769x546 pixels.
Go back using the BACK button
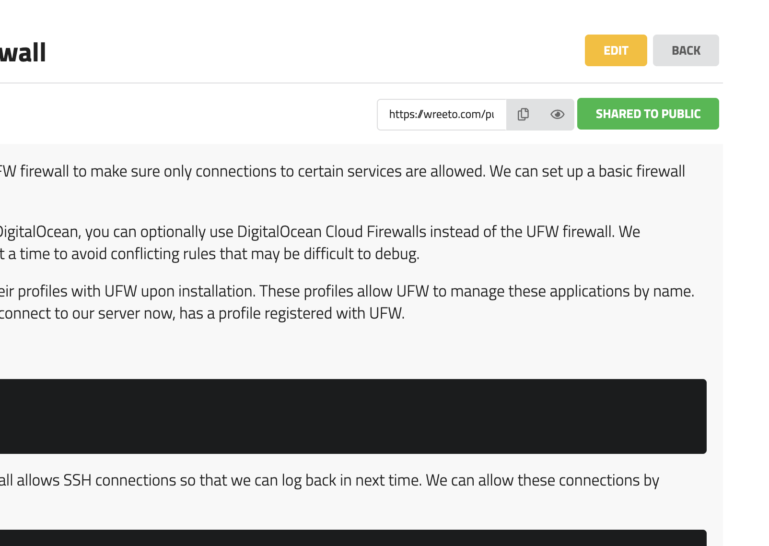click(686, 50)
